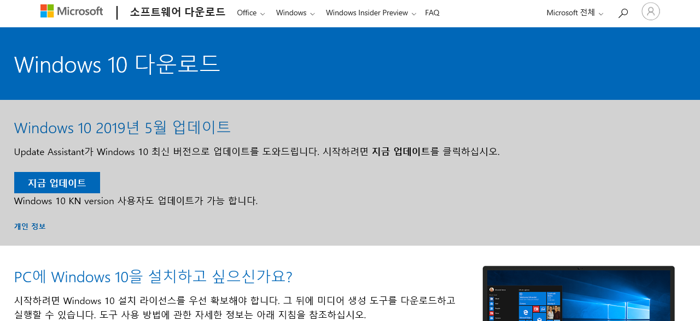Image resolution: width=700 pixels, height=321 pixels.
Task: Expand the Office menu
Action: point(251,13)
